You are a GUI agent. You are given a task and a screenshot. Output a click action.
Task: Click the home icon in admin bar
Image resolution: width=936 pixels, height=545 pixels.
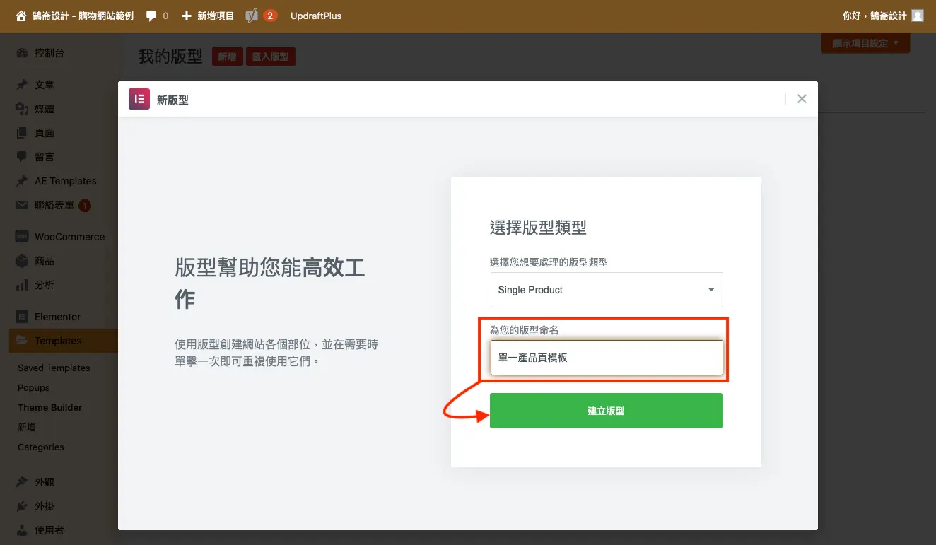pyautogui.click(x=21, y=16)
